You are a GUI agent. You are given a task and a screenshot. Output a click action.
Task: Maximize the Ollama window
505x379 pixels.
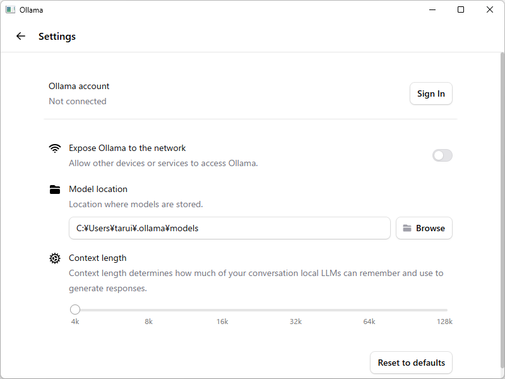[x=461, y=9]
